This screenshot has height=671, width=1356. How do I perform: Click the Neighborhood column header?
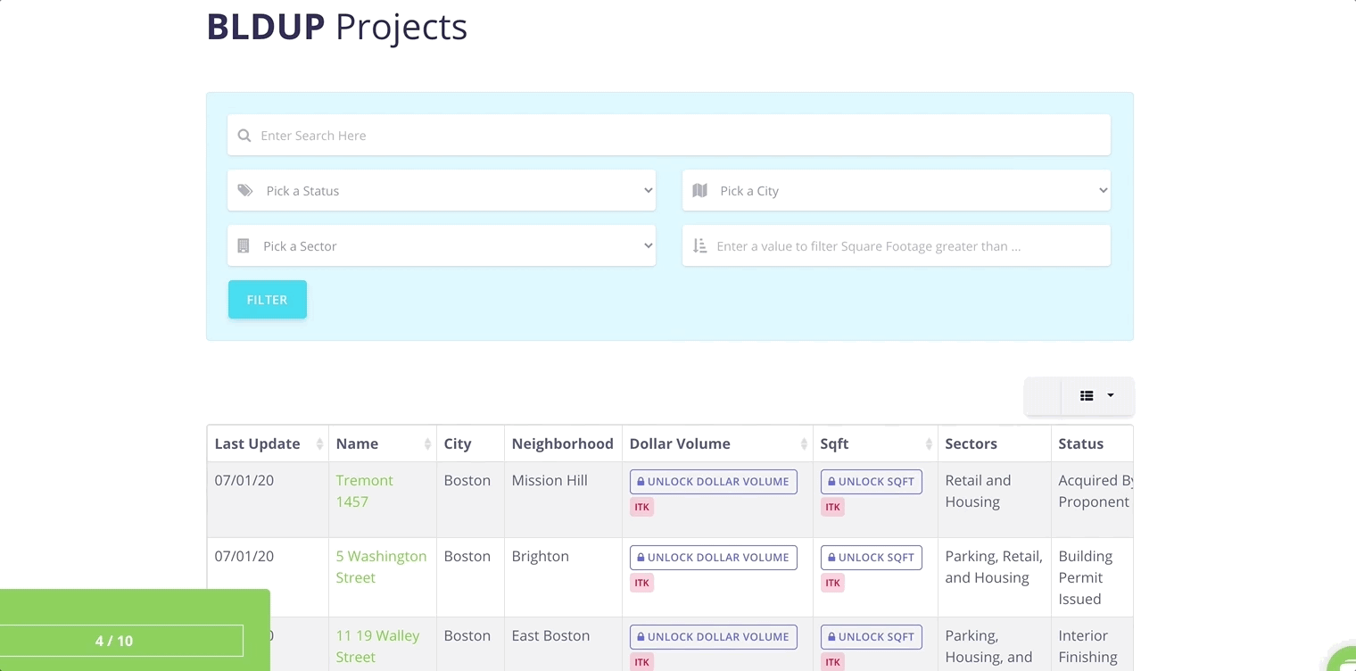(562, 443)
